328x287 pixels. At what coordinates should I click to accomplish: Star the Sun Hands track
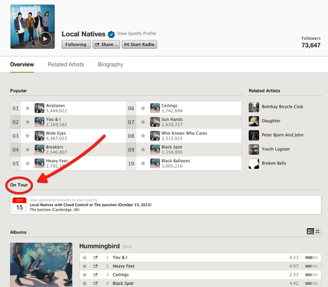click(x=143, y=122)
